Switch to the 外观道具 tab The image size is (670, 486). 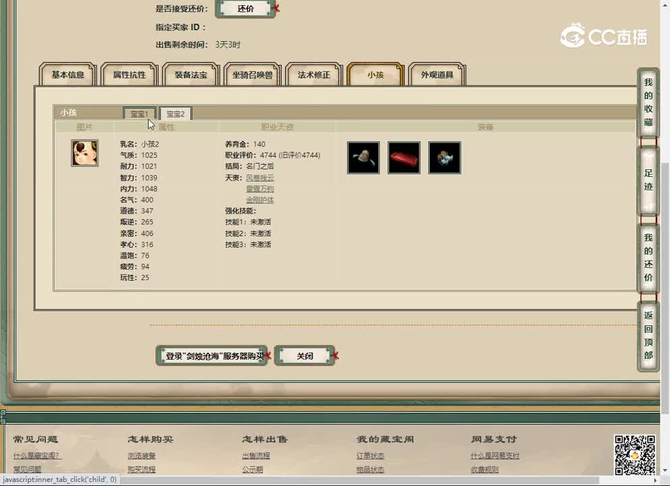click(437, 75)
